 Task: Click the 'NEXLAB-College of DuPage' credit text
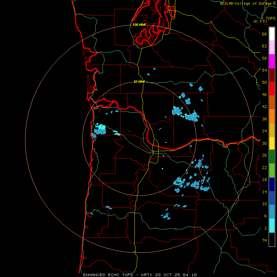(246, 3)
